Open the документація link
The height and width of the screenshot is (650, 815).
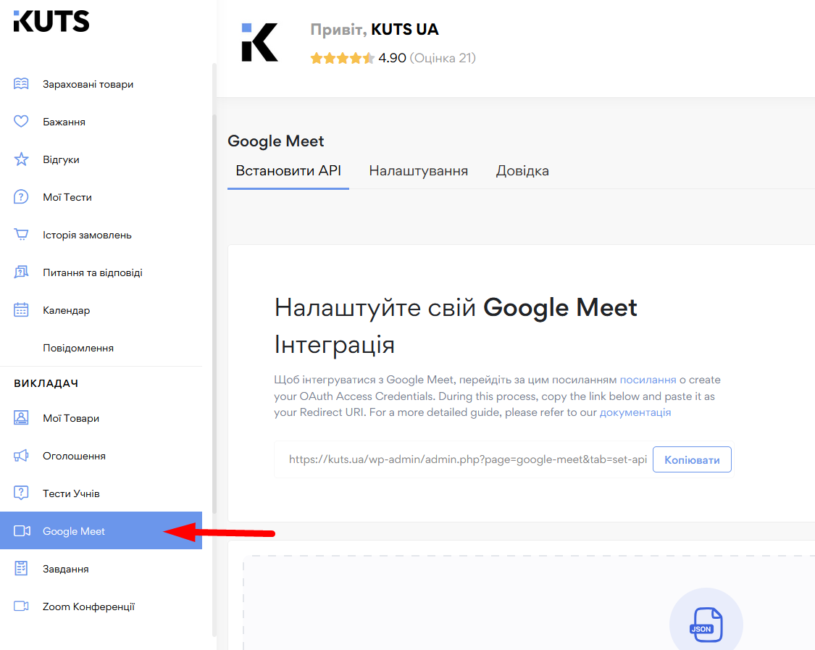pos(635,412)
